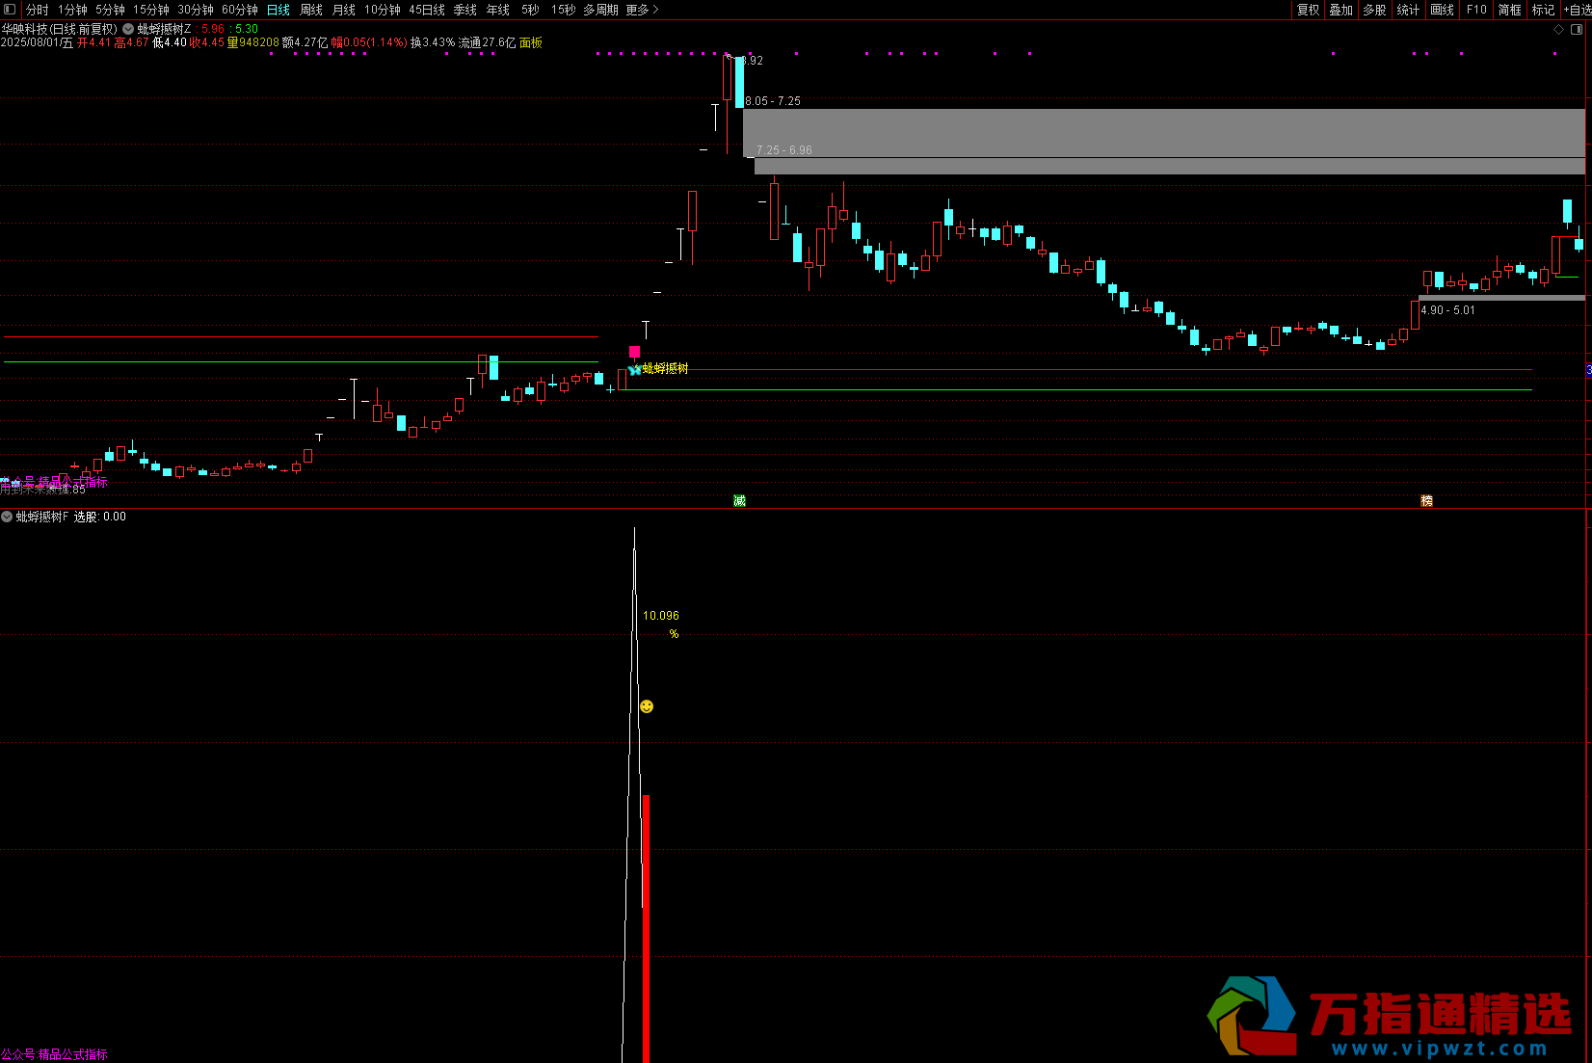Screen dimensions: 1592x1063
Task: Click the 减 marker icon below chart
Action: click(x=739, y=500)
